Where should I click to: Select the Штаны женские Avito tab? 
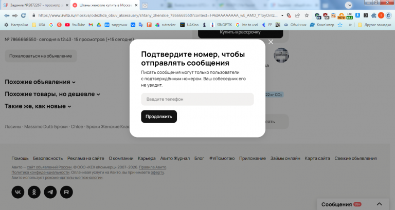point(104,5)
